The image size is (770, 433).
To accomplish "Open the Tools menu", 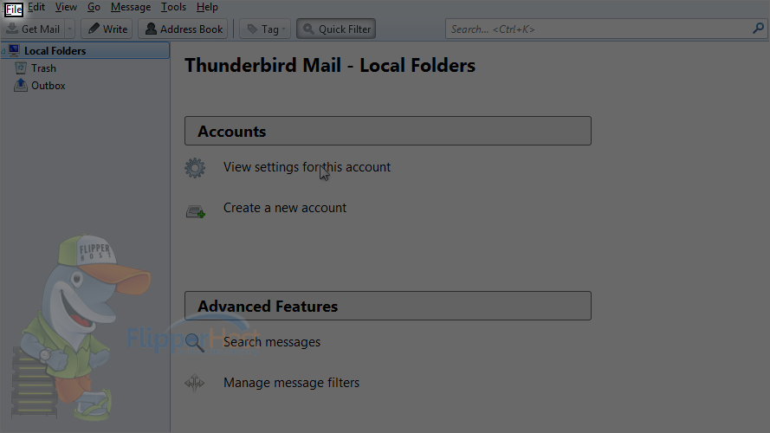I will [173, 8].
